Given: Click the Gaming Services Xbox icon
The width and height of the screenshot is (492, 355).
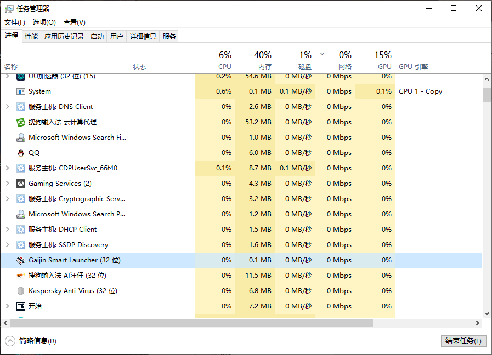Looking at the screenshot, I should 21,184.
